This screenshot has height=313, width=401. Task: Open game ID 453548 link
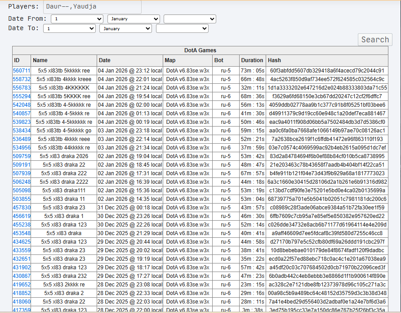pyautogui.click(x=22, y=233)
